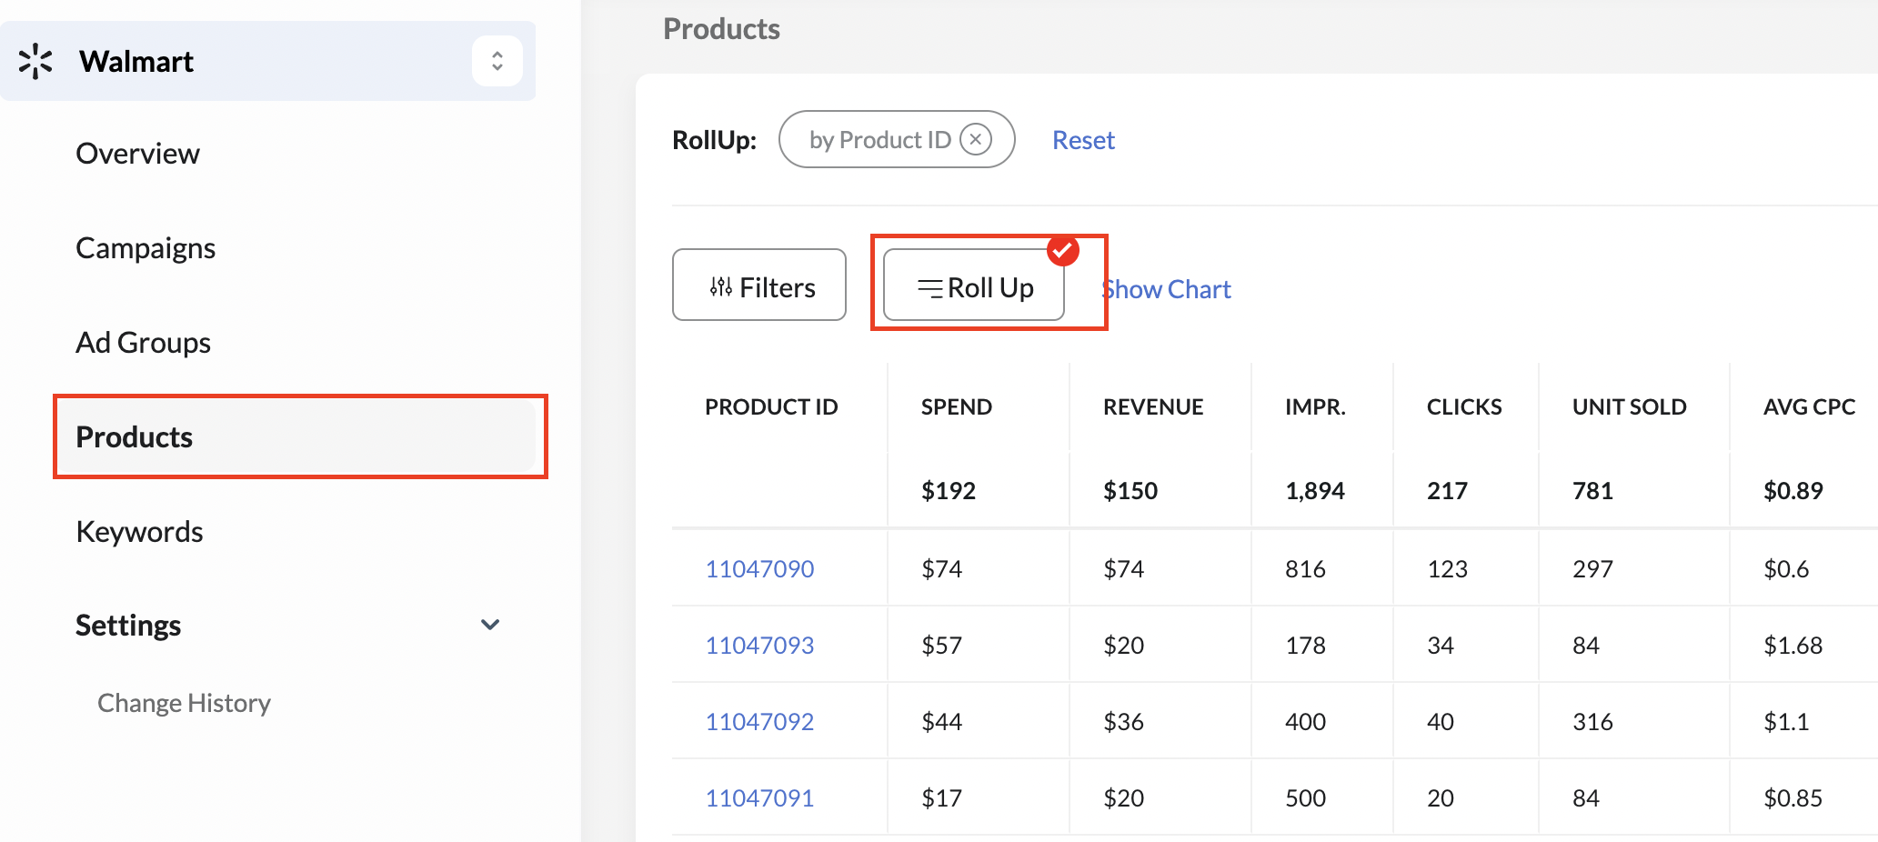Click the Walmart spark logo icon
The image size is (1878, 842).
35,61
